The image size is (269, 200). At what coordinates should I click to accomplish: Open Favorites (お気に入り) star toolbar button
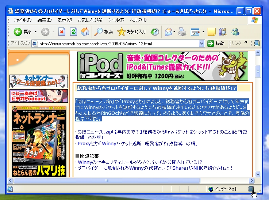click(x=132, y=32)
